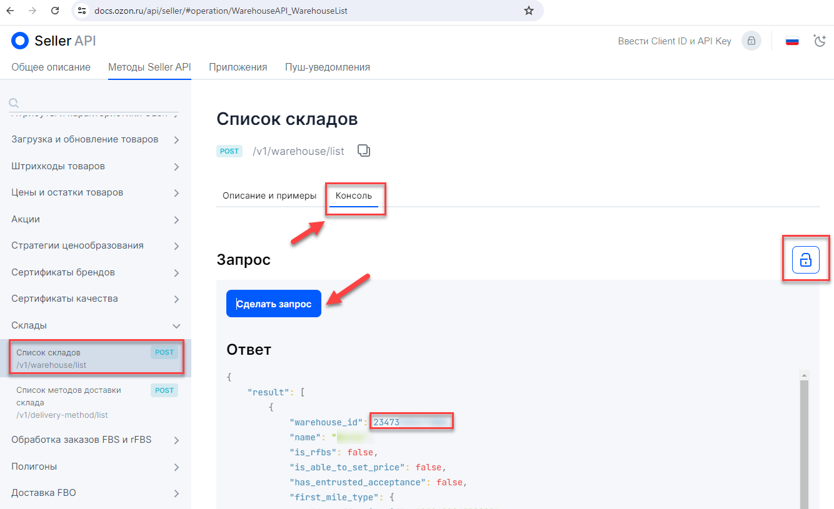
Task: Open the Консоль tab
Action: [x=354, y=195]
